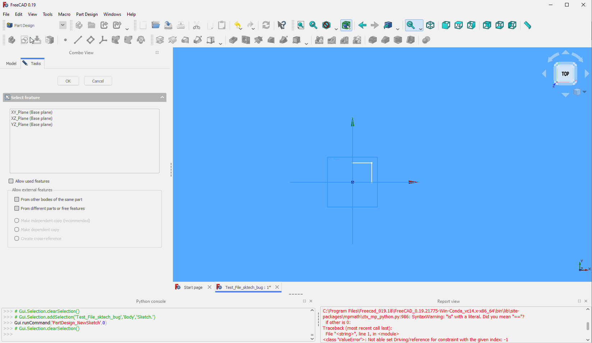Open the Macro menu
The image size is (592, 343).
[64, 14]
